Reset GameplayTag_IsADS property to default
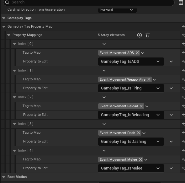 pos(183,61)
